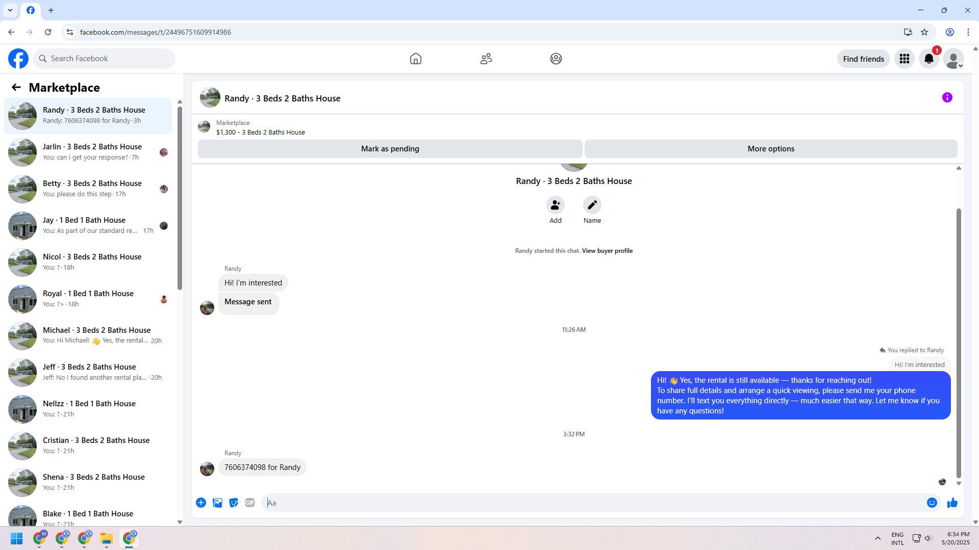
Task: Click install app icon in address bar
Action: [908, 32]
